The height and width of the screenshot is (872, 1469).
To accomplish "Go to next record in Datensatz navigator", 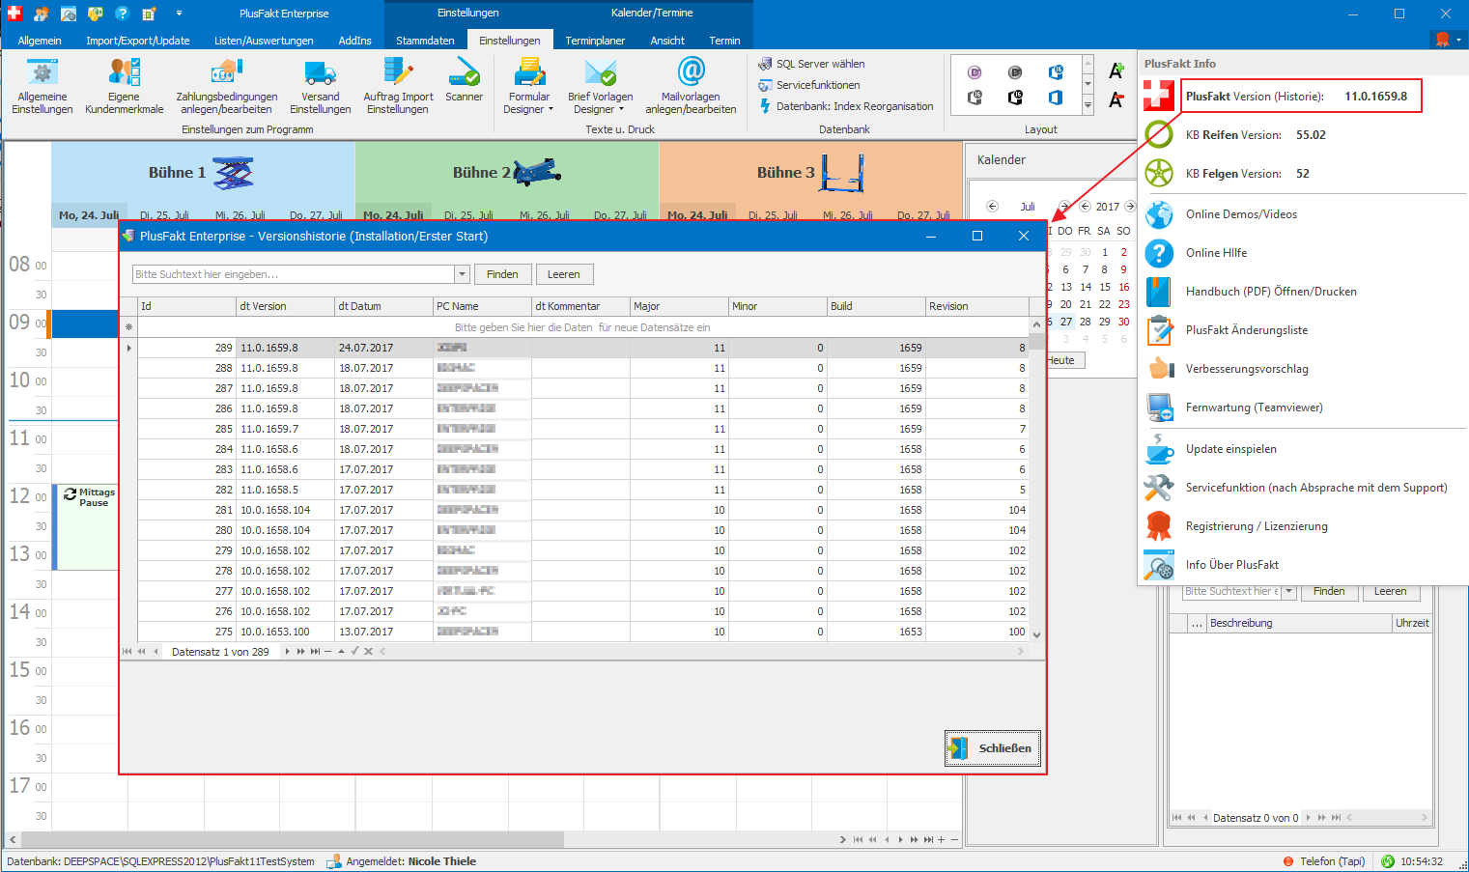I will 287,652.
